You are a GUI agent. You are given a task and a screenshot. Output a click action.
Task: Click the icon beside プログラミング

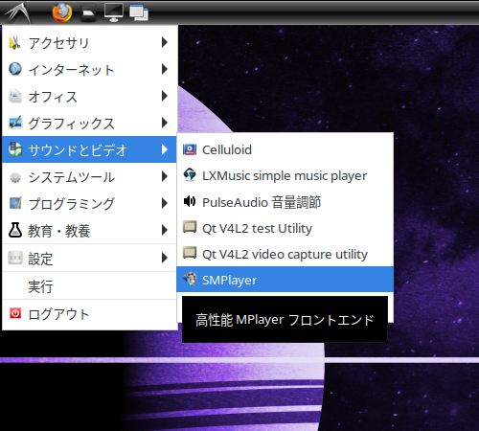15,203
